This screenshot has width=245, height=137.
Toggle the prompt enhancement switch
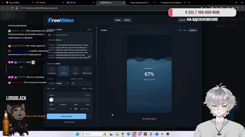[49, 35]
